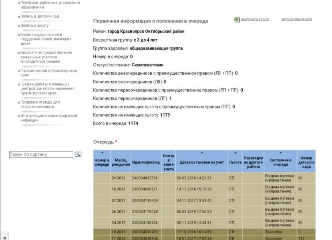This screenshot has height=240, width=332.
Task: Open 'График работы мобильных центров занятости'
Action: coord(44,89)
